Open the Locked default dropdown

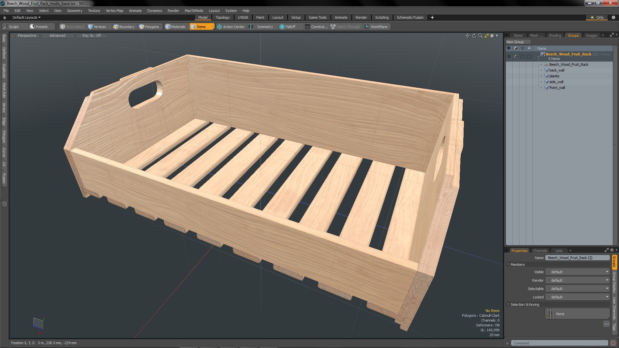pyautogui.click(x=578, y=297)
